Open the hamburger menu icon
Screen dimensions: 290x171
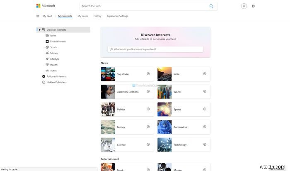click(38, 16)
